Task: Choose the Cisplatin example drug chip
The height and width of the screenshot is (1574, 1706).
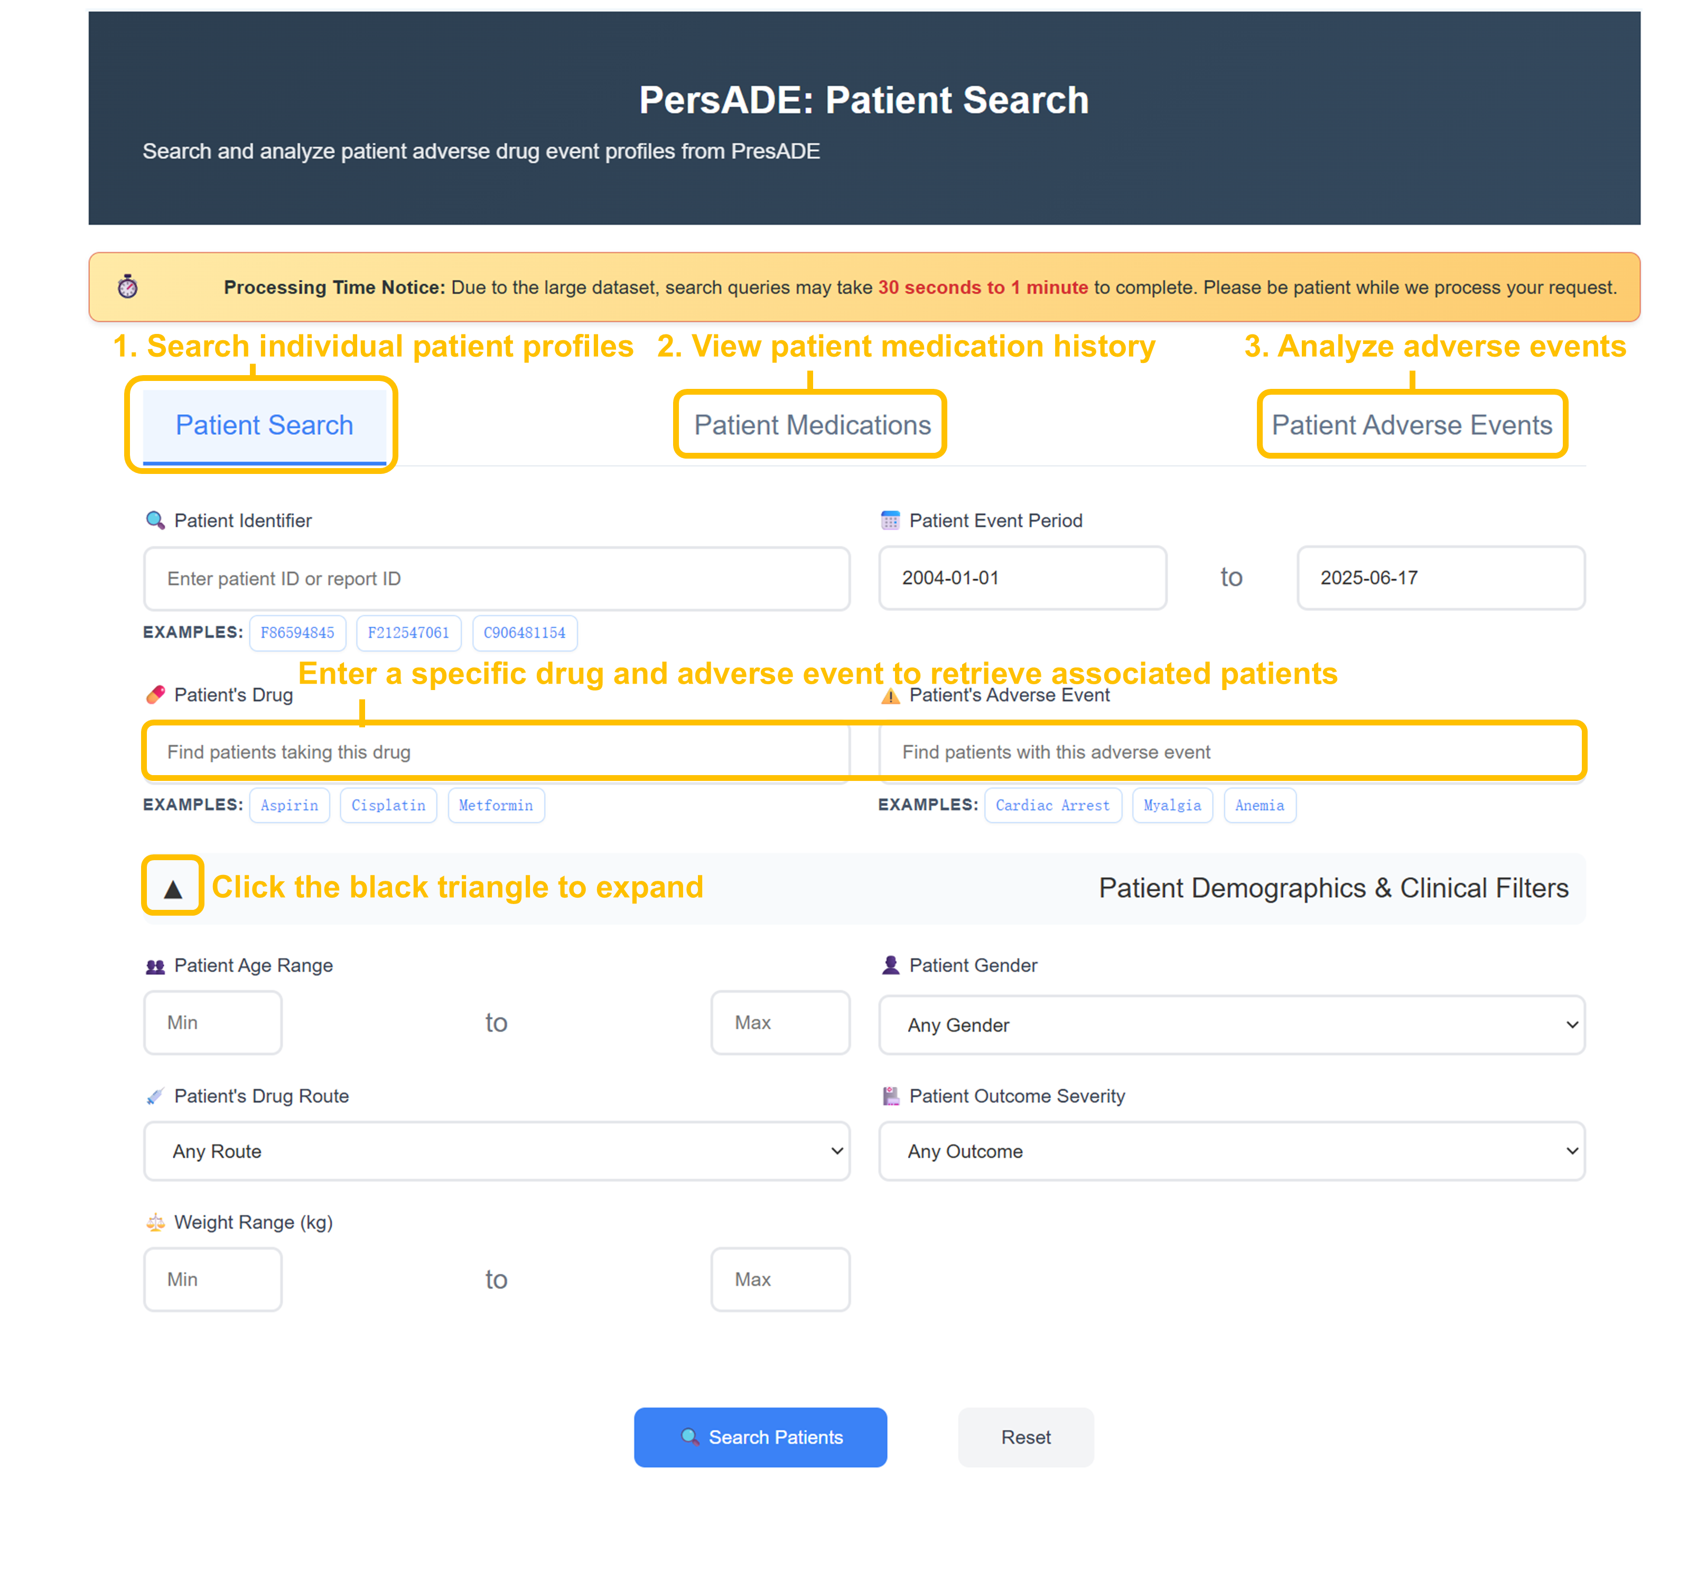Action: click(388, 805)
